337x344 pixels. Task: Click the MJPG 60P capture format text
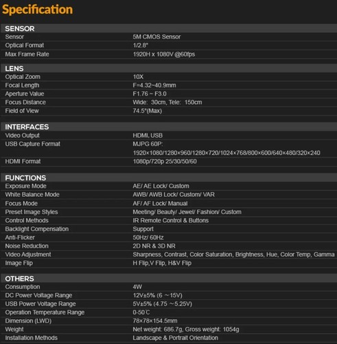148,144
